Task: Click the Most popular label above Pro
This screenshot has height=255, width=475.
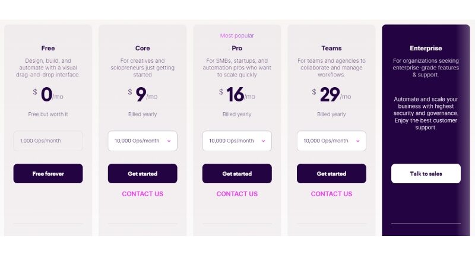Action: pos(237,36)
